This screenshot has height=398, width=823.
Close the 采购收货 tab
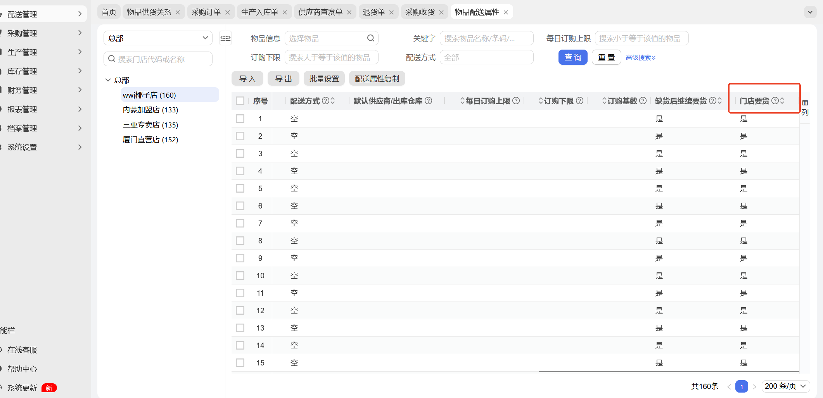click(441, 12)
